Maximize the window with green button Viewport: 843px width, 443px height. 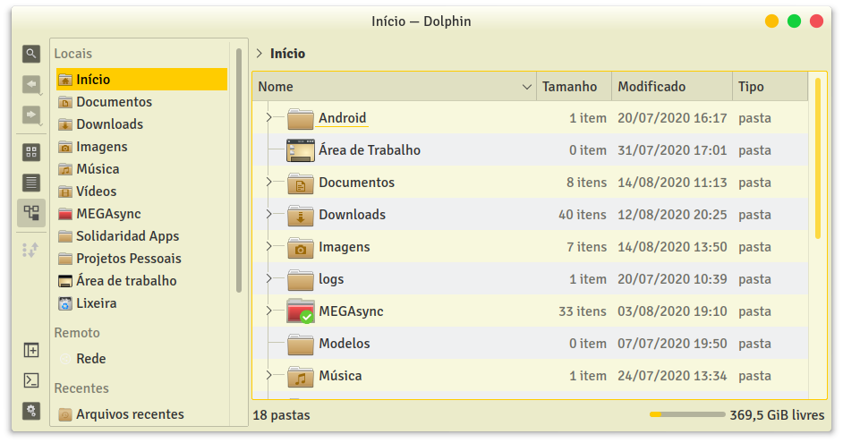click(794, 21)
